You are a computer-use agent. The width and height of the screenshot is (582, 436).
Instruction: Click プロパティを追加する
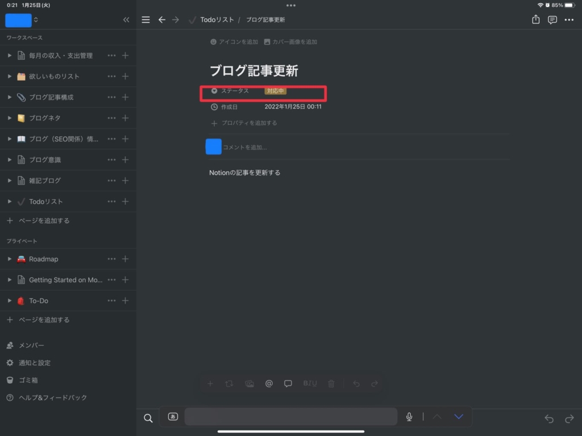pos(244,123)
